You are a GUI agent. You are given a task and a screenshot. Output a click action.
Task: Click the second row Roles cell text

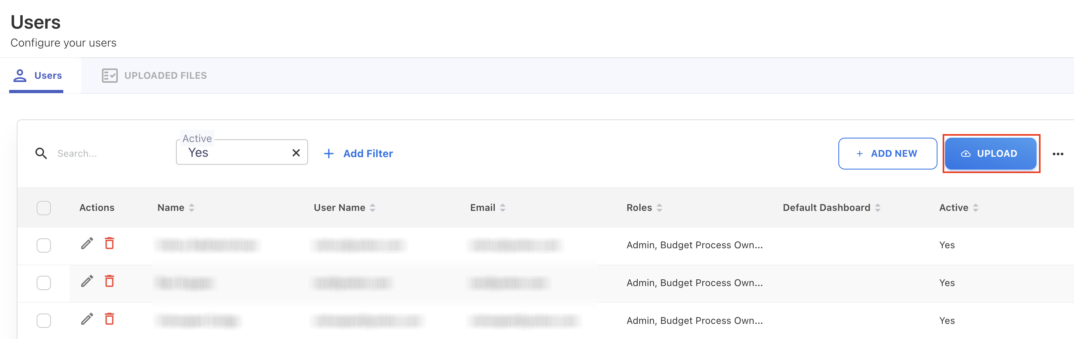pyautogui.click(x=695, y=283)
